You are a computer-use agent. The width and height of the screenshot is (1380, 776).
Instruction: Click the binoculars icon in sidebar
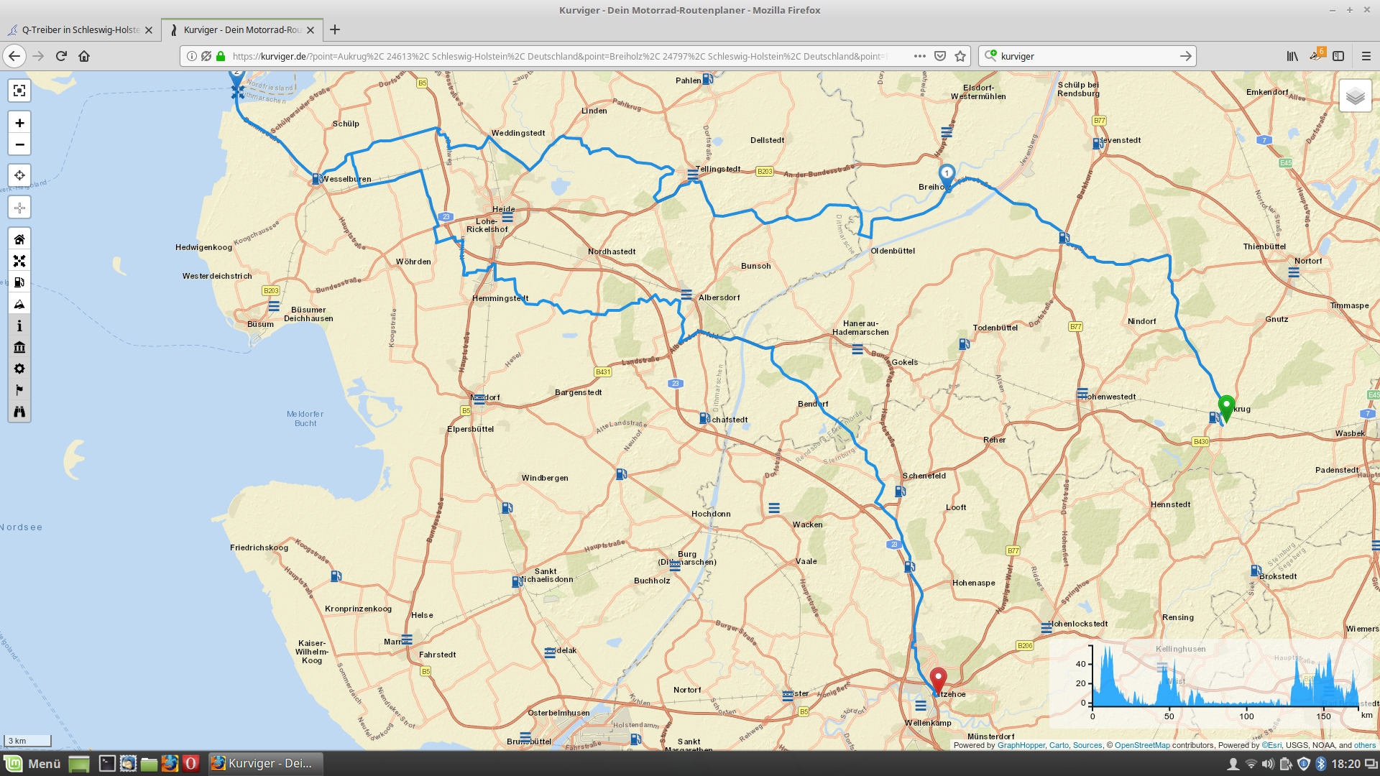point(19,412)
